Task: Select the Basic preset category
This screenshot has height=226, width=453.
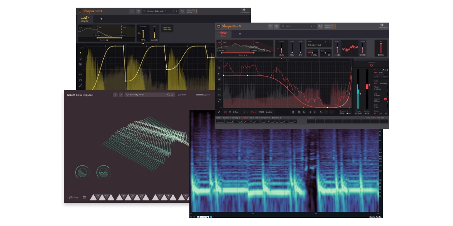Action: coord(219,118)
